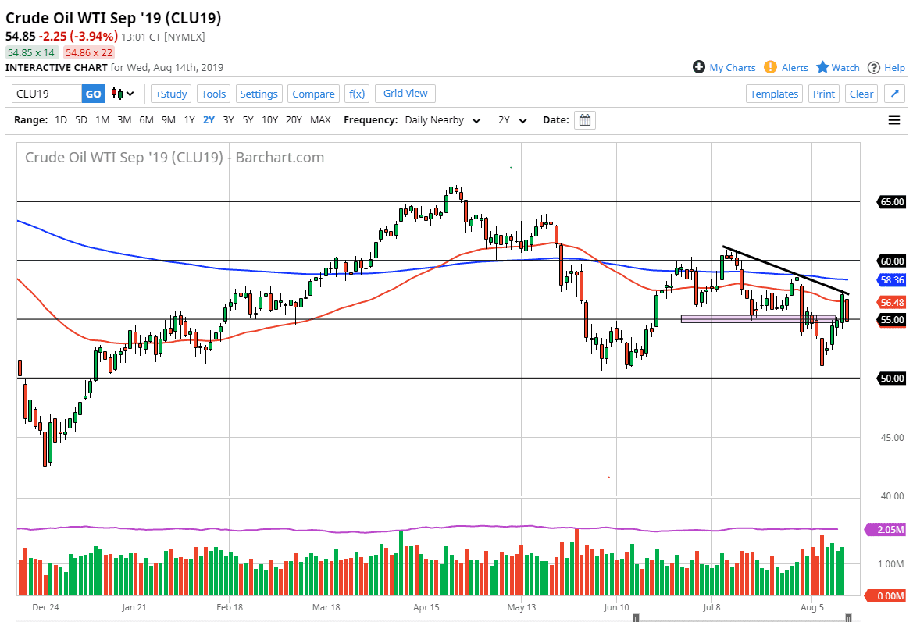913x622 pixels.
Task: Open the hamburger menu
Action: pos(893,119)
